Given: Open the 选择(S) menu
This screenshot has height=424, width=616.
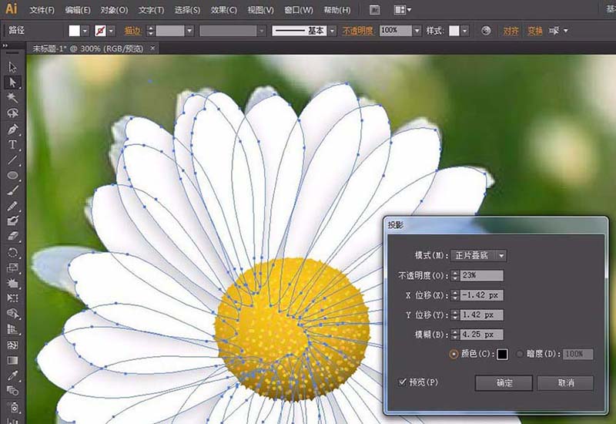Looking at the screenshot, I should point(187,10).
